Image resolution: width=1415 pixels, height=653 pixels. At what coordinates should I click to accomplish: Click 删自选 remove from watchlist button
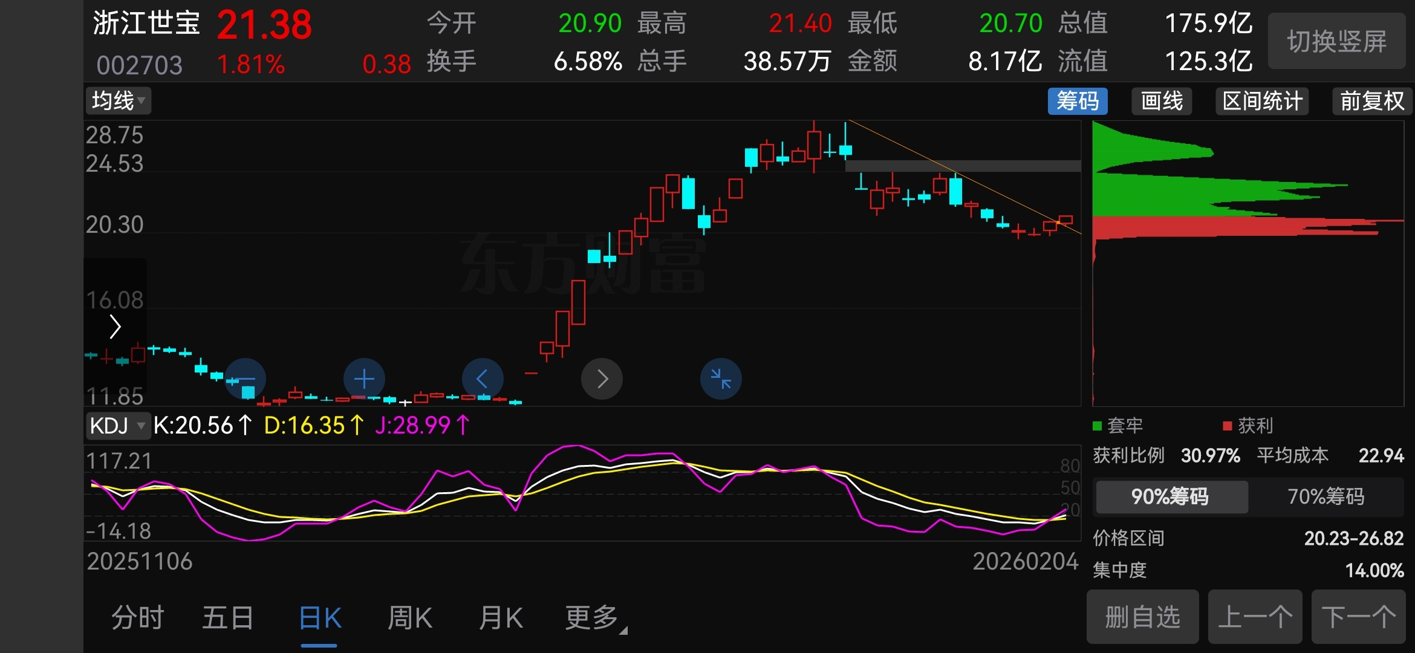[x=1142, y=617]
